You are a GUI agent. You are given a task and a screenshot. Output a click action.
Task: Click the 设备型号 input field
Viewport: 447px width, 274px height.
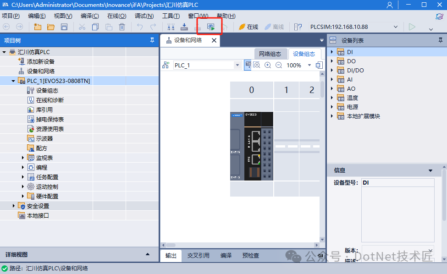coord(397,182)
